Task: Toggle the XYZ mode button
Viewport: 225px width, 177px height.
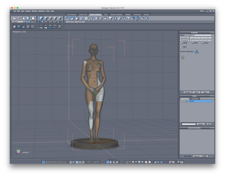Action: pos(28,22)
